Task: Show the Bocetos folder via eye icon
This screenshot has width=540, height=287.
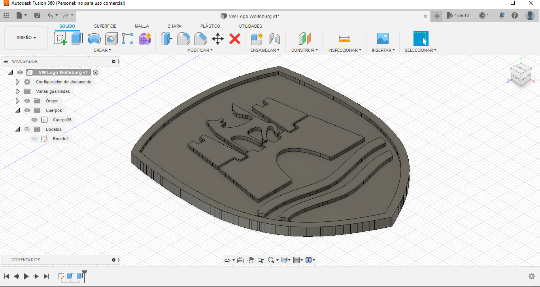Action: [x=27, y=129]
